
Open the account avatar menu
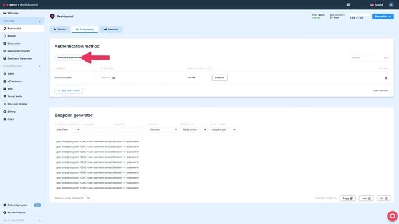click(x=391, y=5)
